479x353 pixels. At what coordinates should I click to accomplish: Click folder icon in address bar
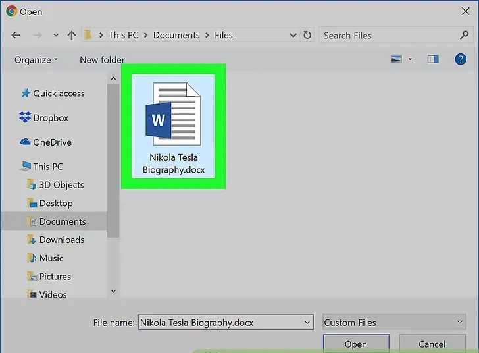[88, 35]
